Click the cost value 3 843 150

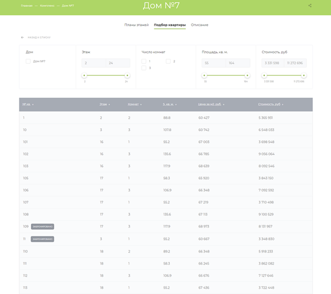click(x=266, y=178)
